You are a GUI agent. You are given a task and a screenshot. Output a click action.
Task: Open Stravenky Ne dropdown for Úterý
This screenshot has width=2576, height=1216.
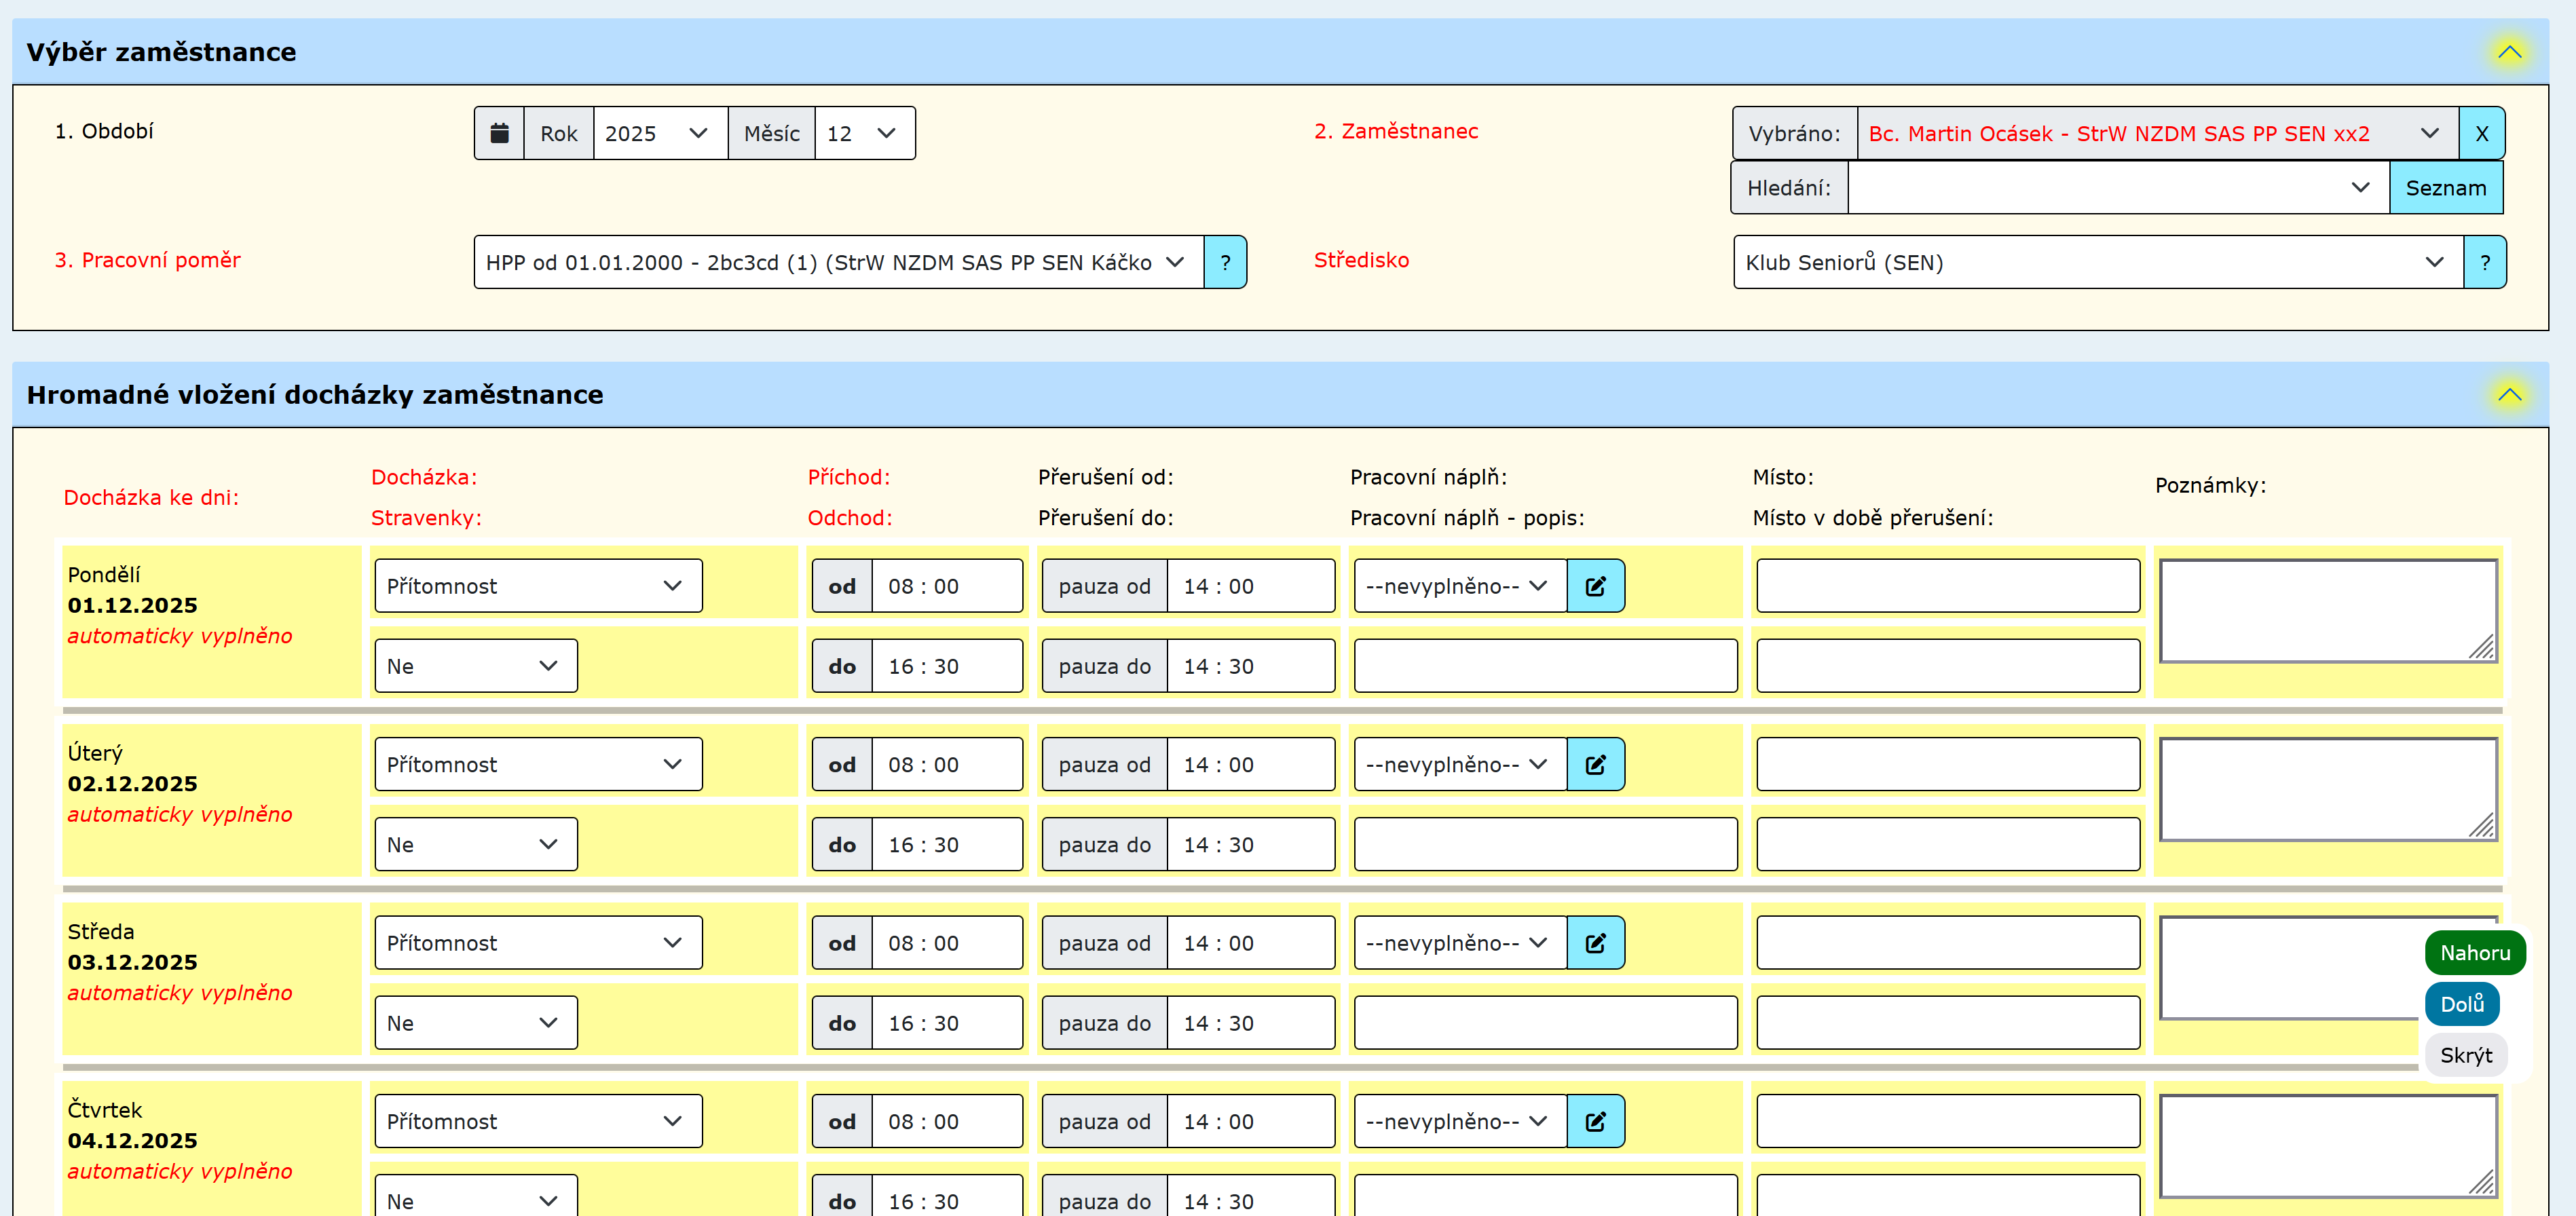click(x=475, y=844)
